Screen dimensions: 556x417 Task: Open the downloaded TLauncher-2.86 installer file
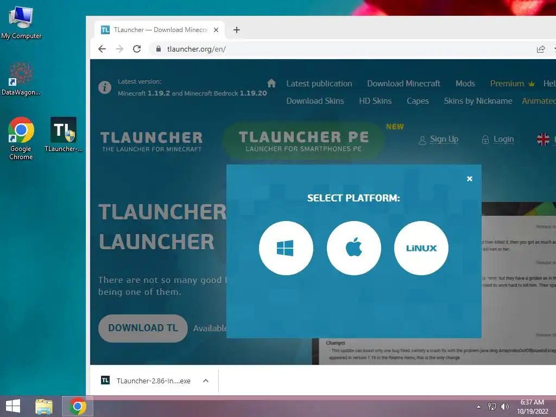click(146, 381)
